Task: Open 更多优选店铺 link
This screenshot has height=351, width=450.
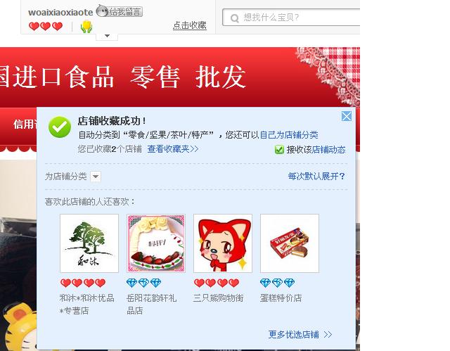Action: (x=300, y=334)
